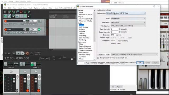Toggle the Grid Lines toolbar icon
The image size is (169, 95).
pyautogui.click(x=21, y=16)
